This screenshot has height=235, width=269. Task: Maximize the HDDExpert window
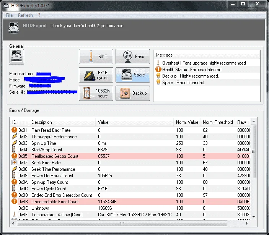tap(243, 4)
